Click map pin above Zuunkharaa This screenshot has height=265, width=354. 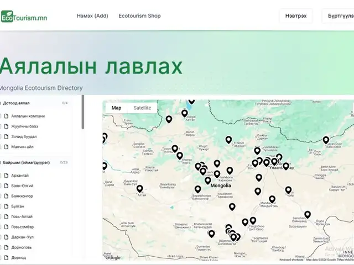257,151
